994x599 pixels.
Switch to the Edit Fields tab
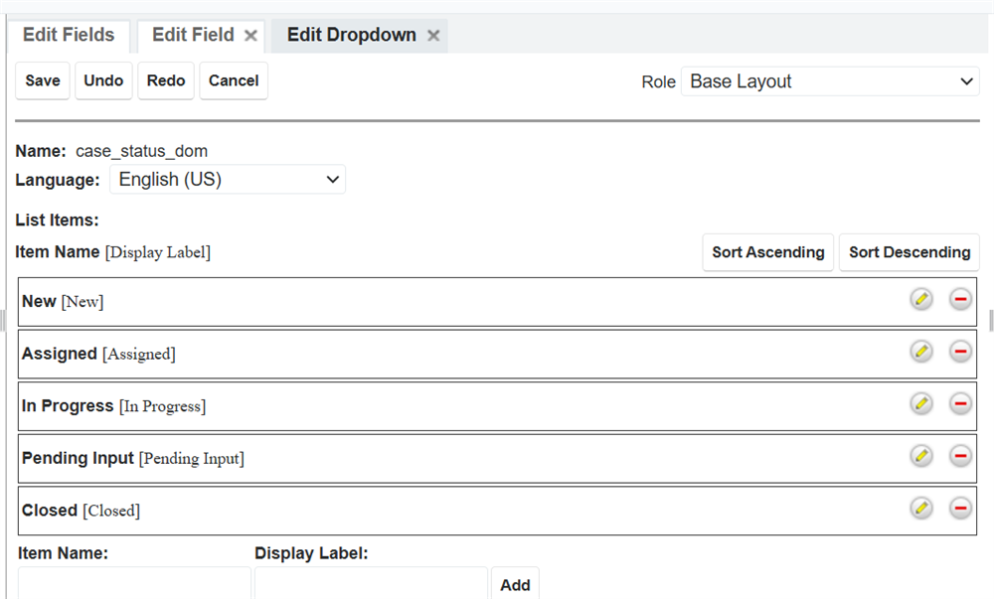69,35
